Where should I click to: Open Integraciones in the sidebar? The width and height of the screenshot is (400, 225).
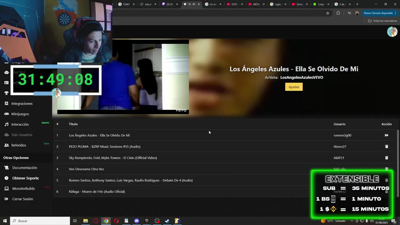(x=22, y=103)
